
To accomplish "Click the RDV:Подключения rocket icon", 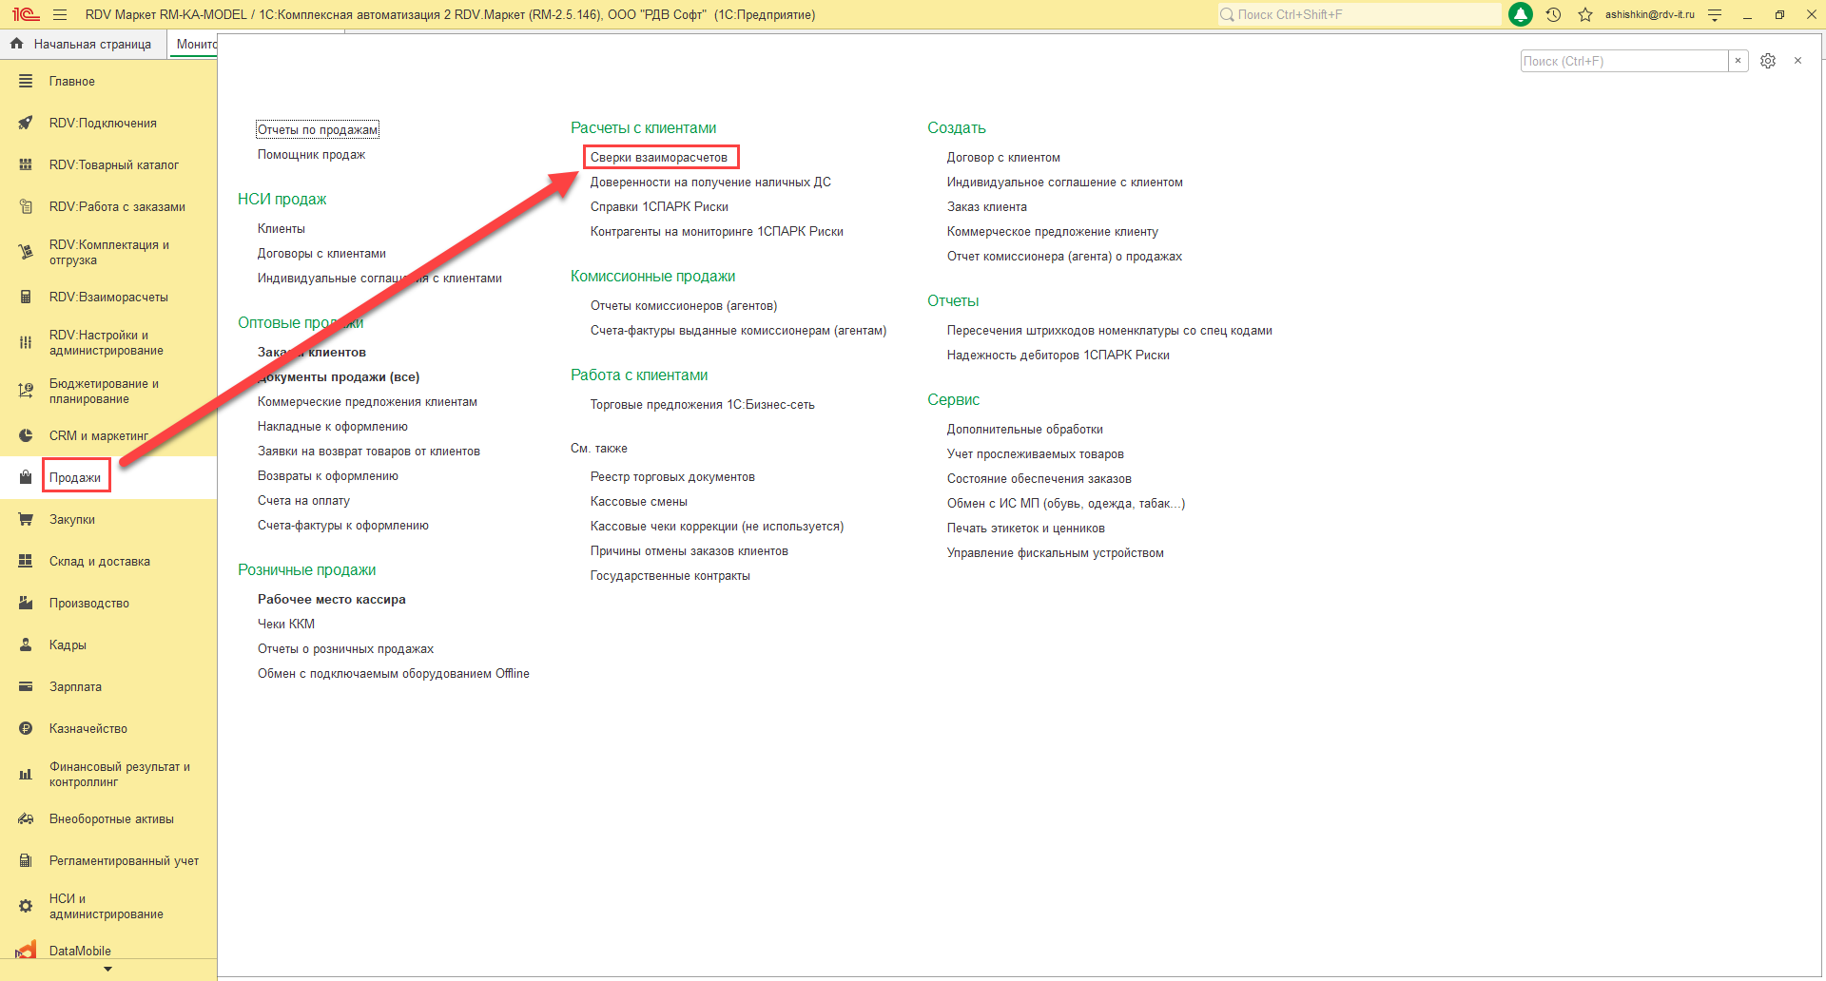I will pyautogui.click(x=26, y=124).
